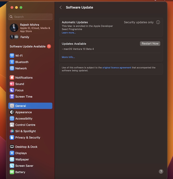The image size is (173, 179).
Task: Minimize window with yellow button
Action: pyautogui.click(x=16, y=8)
